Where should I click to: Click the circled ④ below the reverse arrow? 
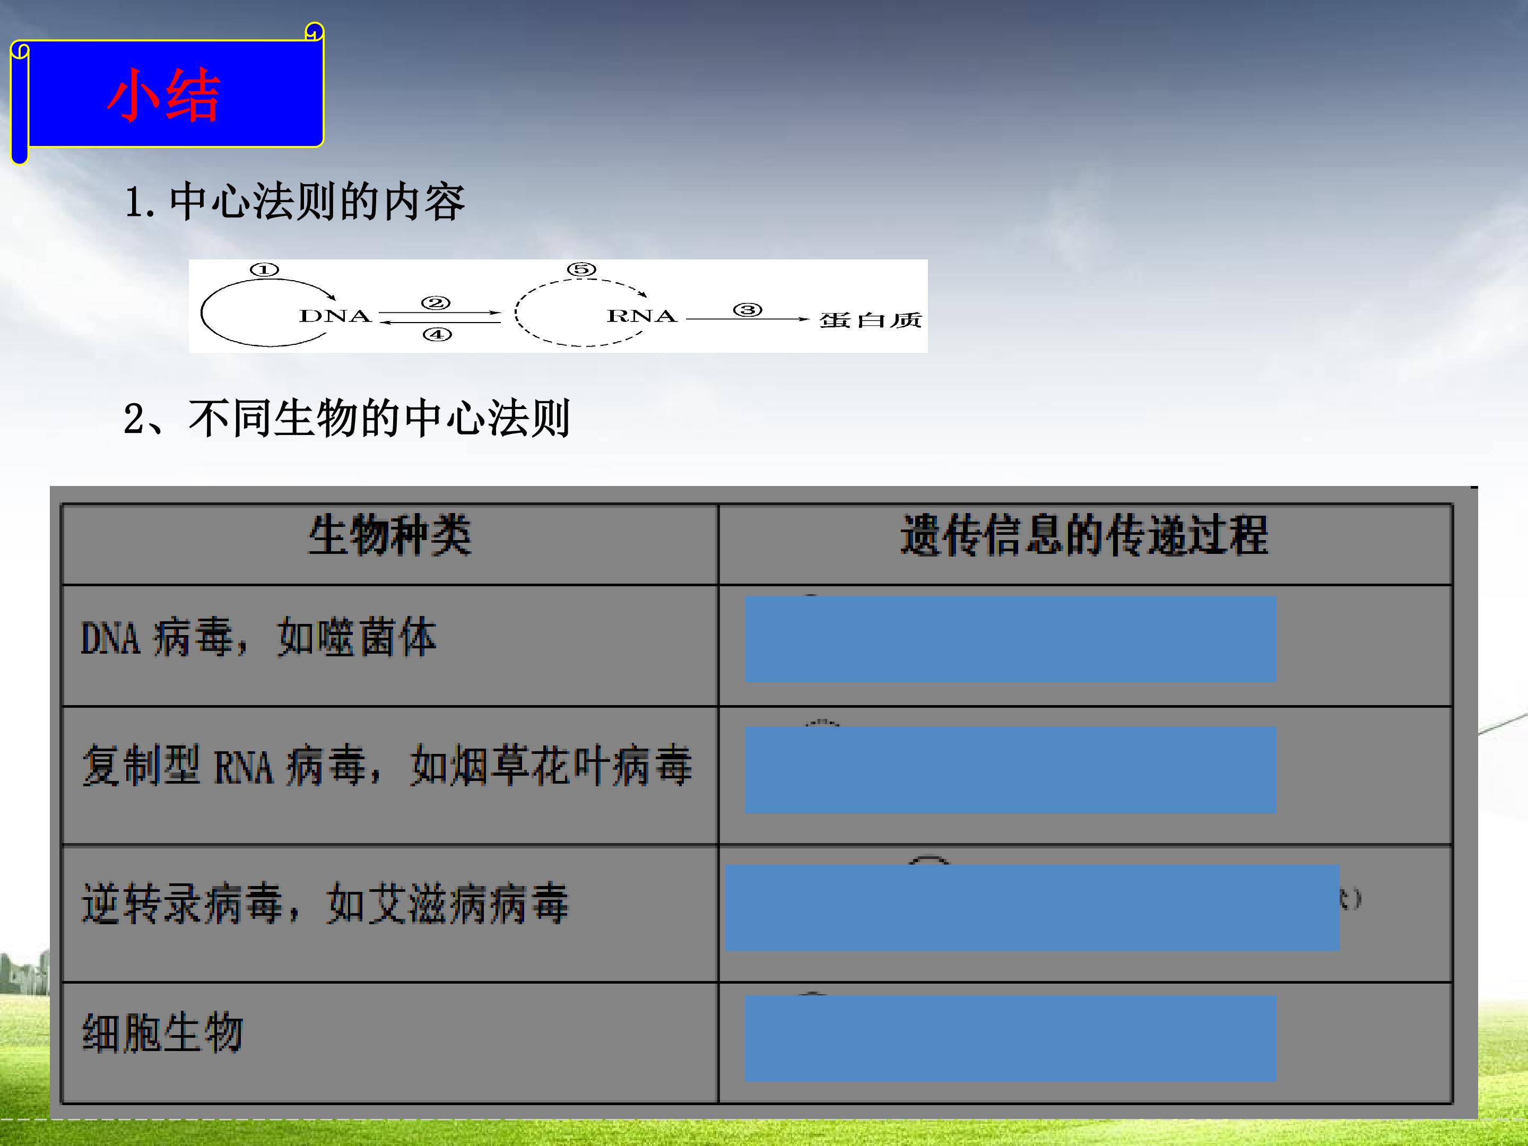pyautogui.click(x=437, y=335)
